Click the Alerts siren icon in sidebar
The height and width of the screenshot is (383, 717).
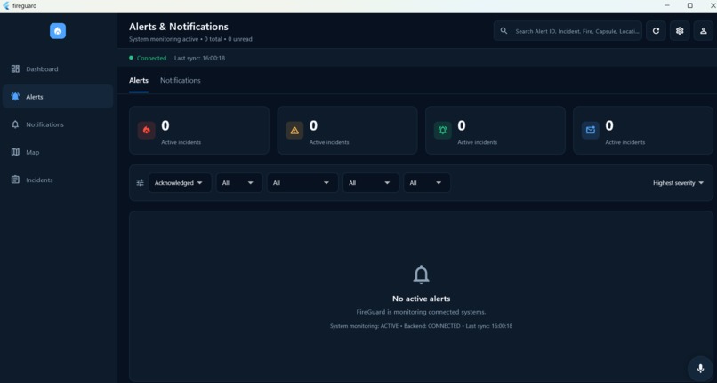(x=15, y=97)
